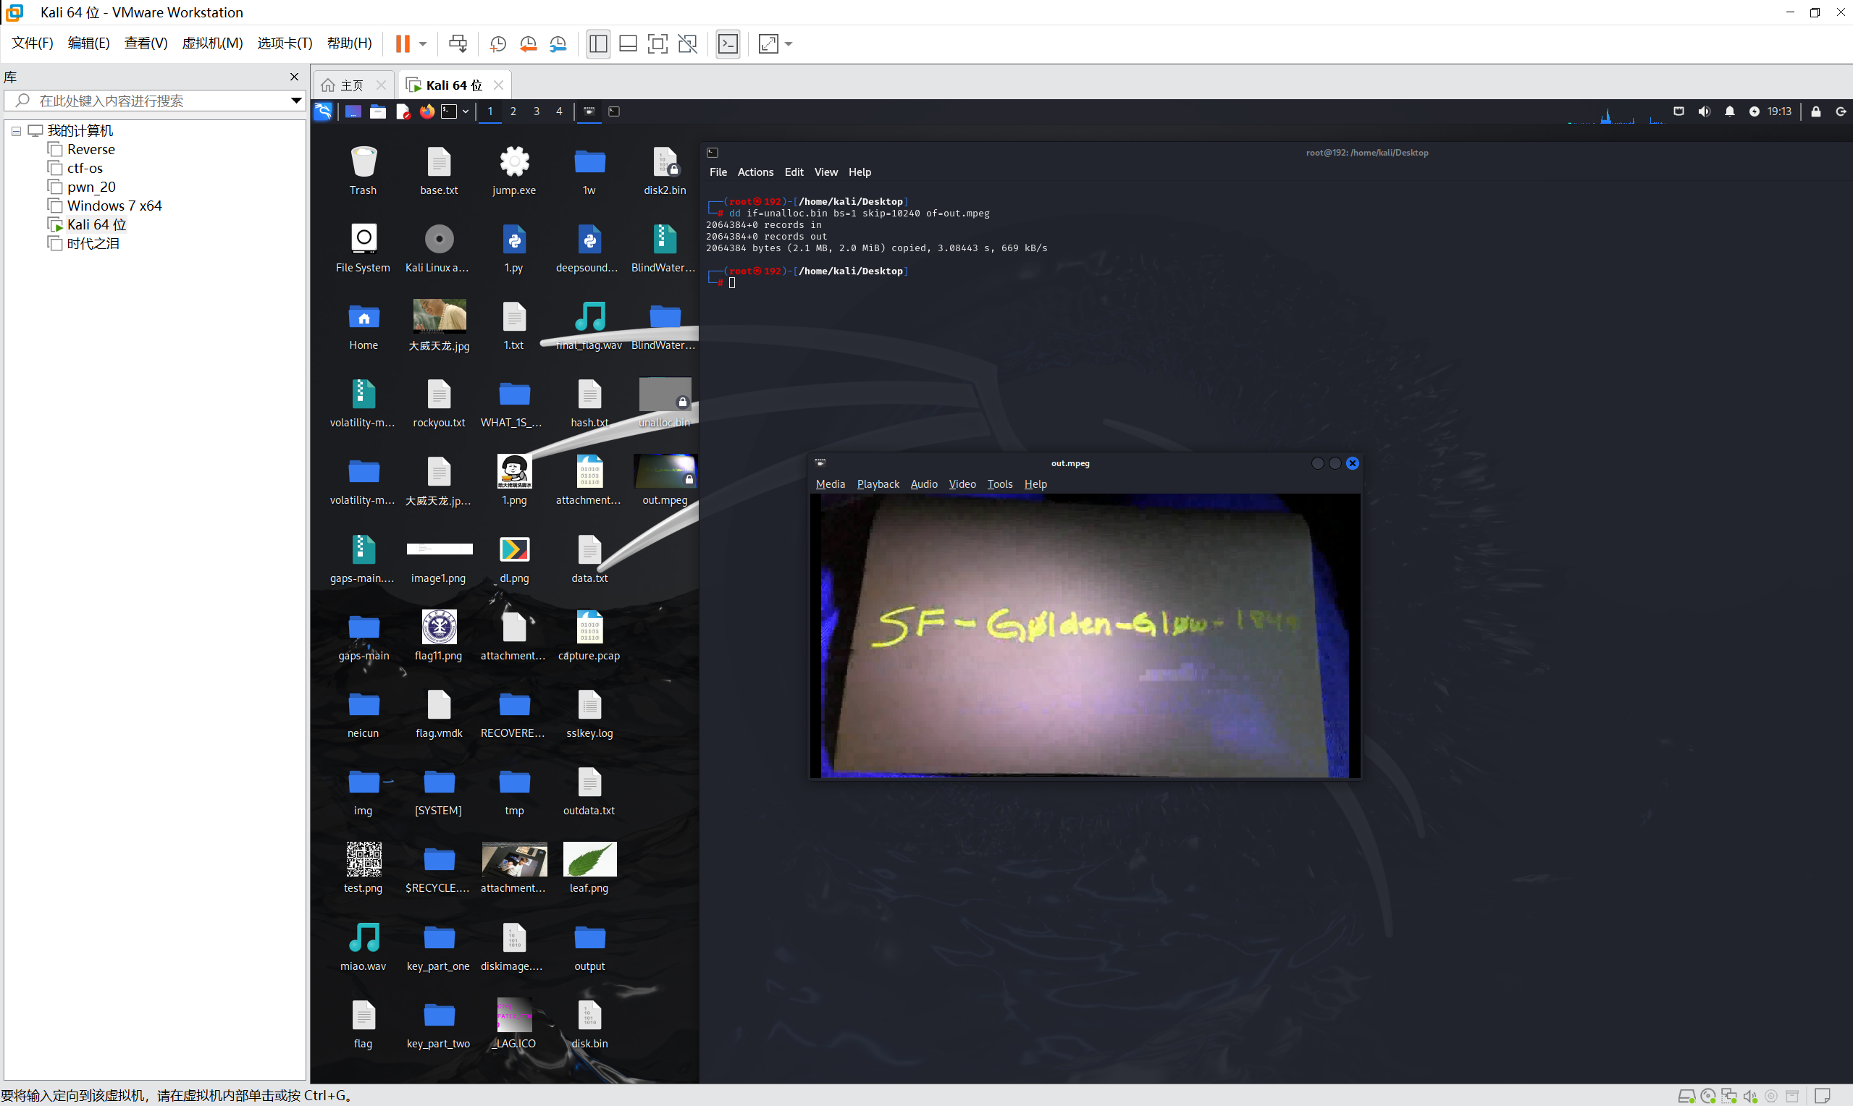The height and width of the screenshot is (1106, 1853).
Task: Open the terminal launcher icon in Kali panel
Action: coord(449,111)
